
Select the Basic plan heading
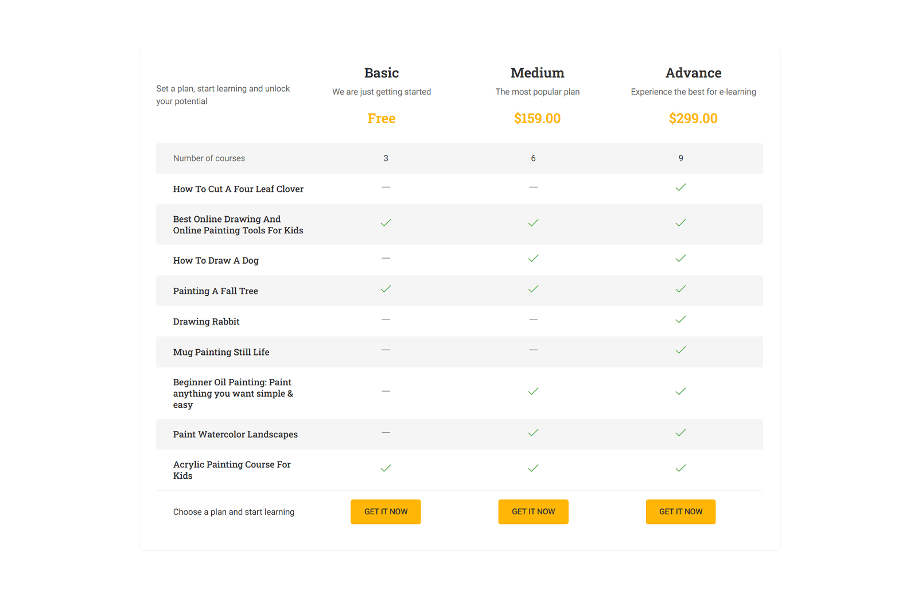pos(382,73)
